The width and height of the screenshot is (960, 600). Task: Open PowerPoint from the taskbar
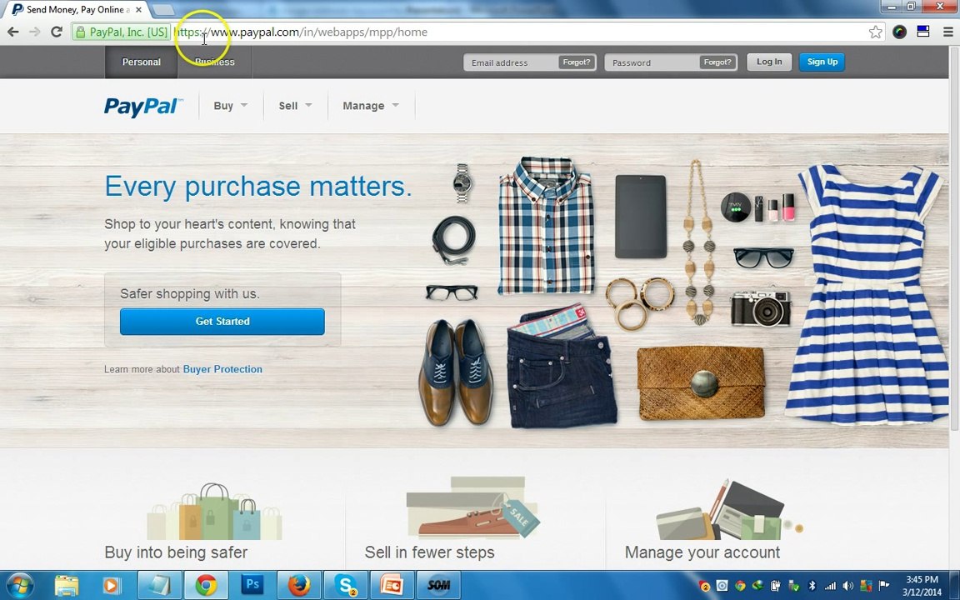392,586
